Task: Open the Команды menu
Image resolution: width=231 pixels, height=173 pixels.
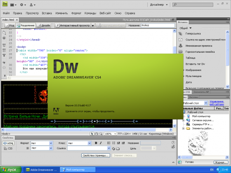Action: [x=90, y=13]
